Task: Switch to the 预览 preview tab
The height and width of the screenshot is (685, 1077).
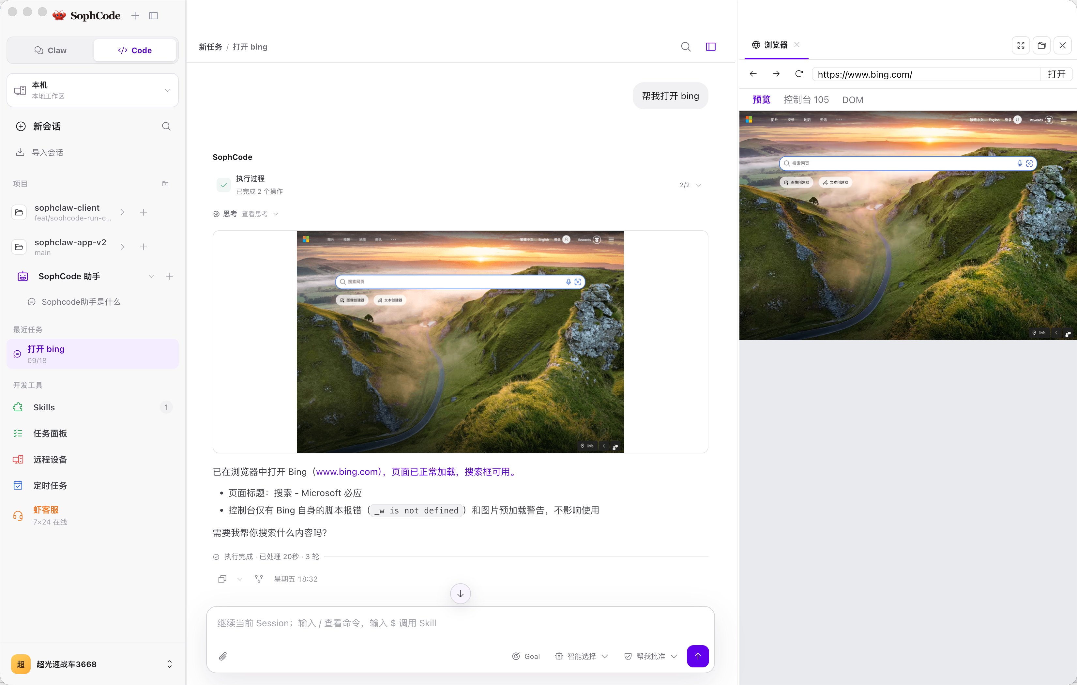Action: point(761,99)
